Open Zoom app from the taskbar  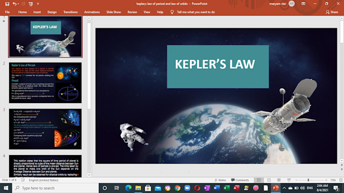tap(187, 188)
